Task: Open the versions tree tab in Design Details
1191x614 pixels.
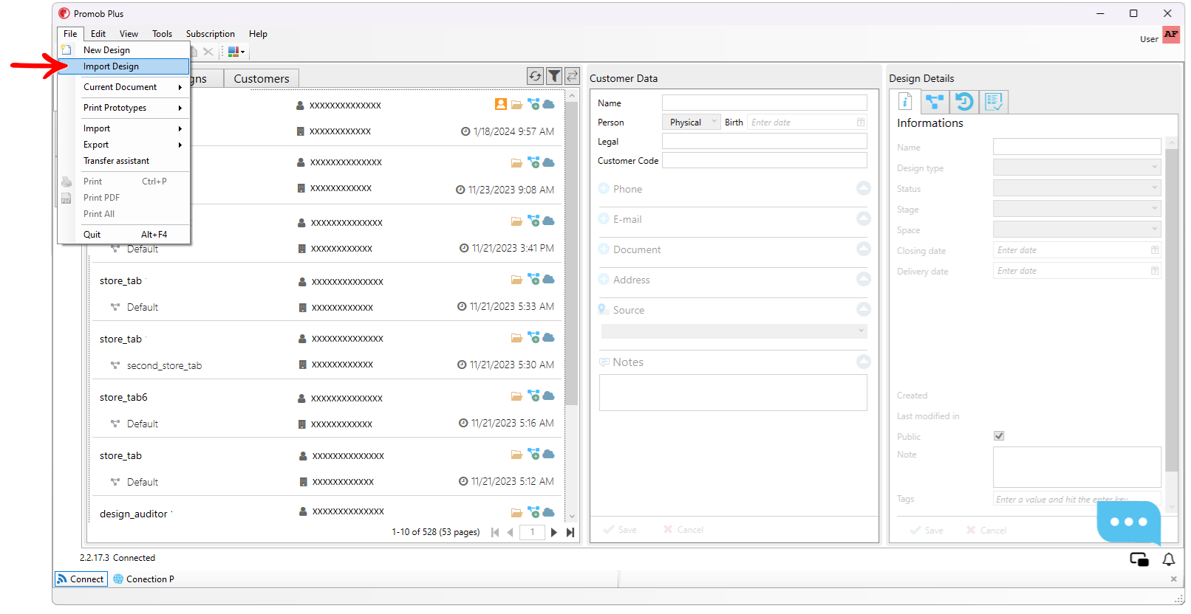Action: [x=935, y=102]
